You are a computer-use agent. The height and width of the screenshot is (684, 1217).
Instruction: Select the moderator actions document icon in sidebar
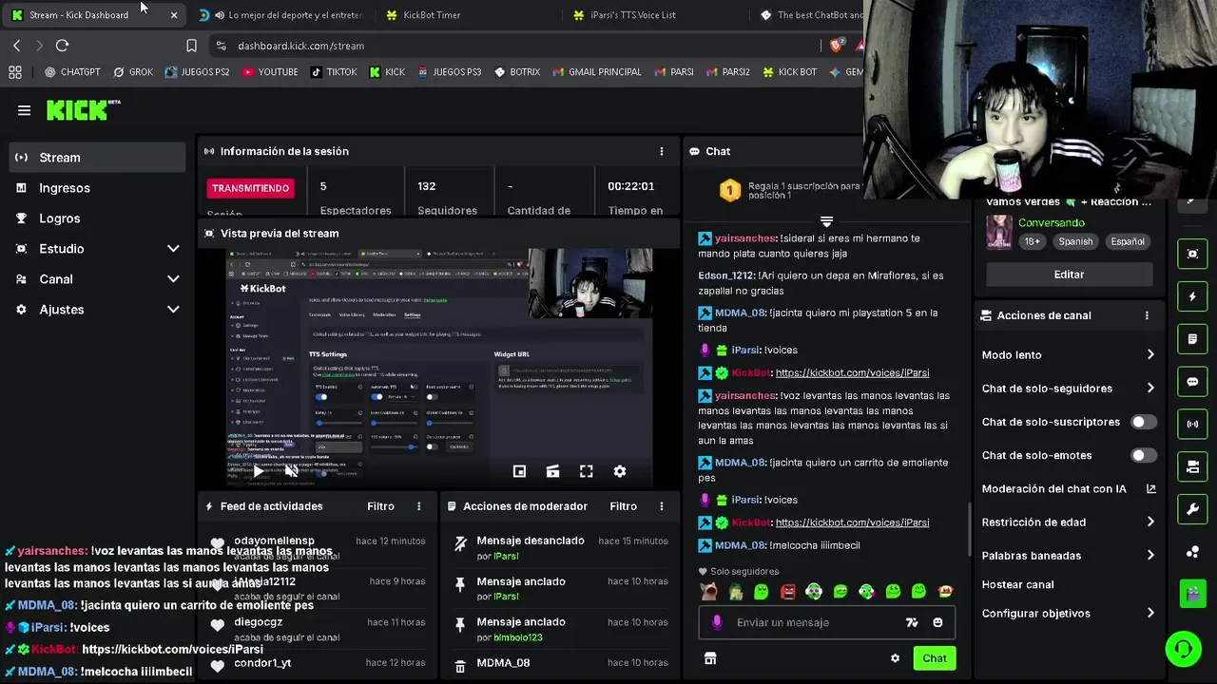(1192, 339)
